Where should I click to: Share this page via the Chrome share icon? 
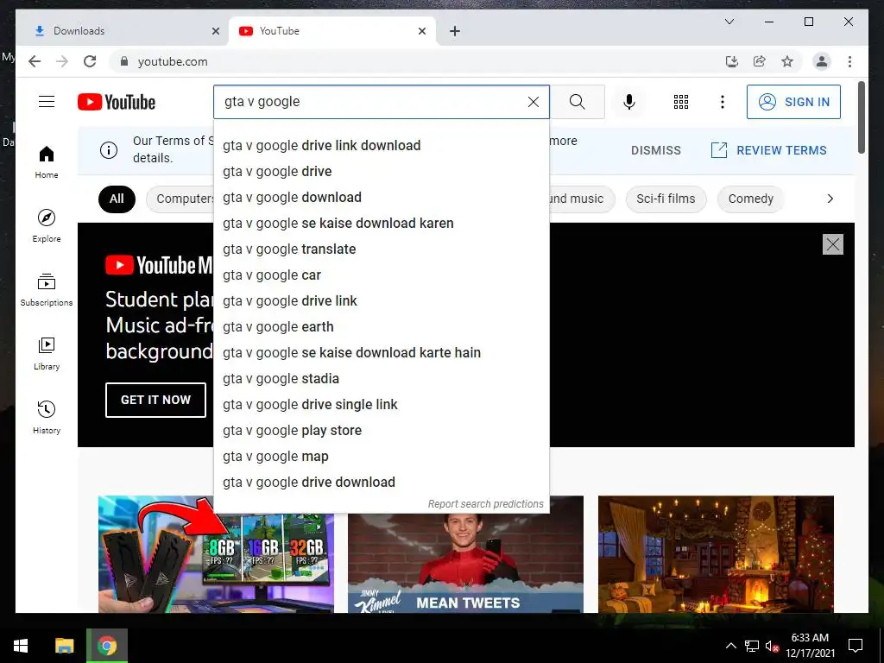(x=760, y=61)
